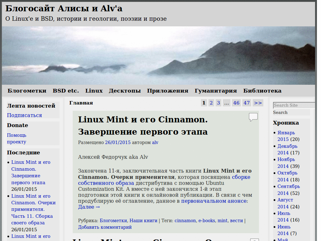
Task: Click the mountain header banner image
Action: (158, 55)
